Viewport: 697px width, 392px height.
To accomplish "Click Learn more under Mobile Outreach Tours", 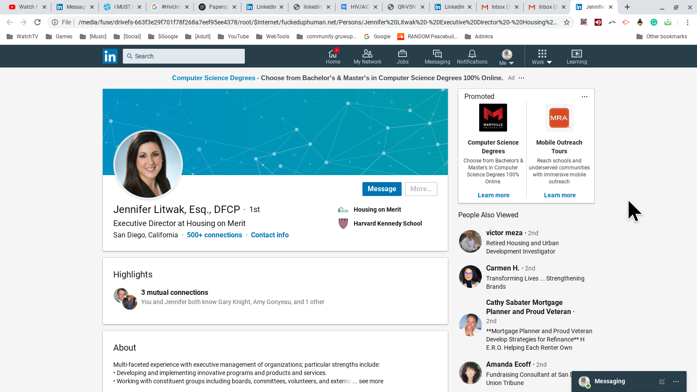I will click(560, 195).
